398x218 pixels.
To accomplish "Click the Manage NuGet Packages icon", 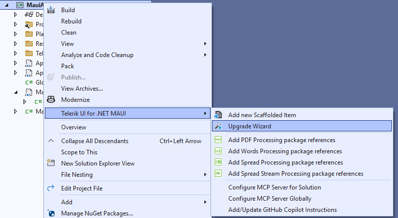I will click(x=51, y=213).
